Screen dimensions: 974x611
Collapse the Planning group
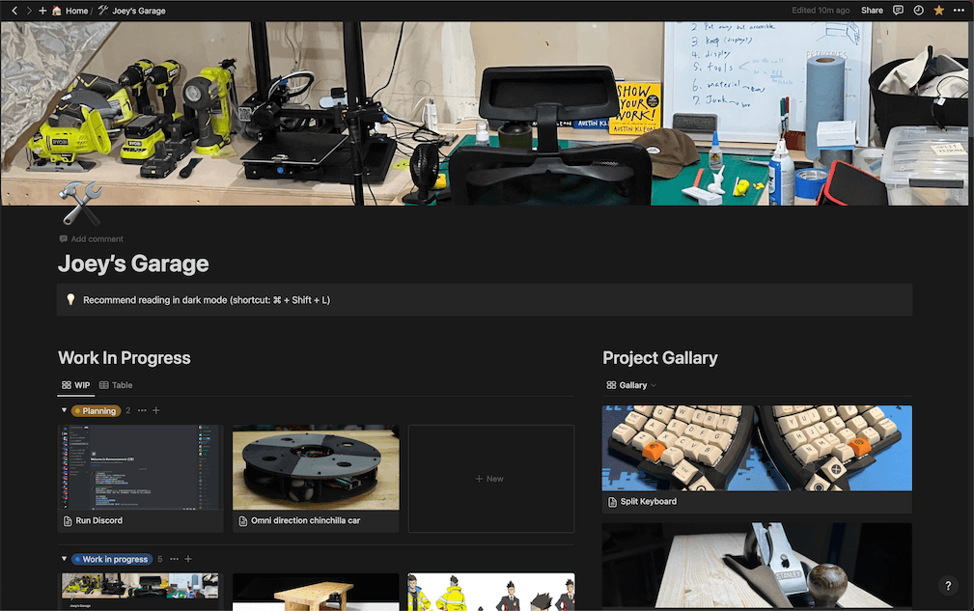tap(64, 410)
